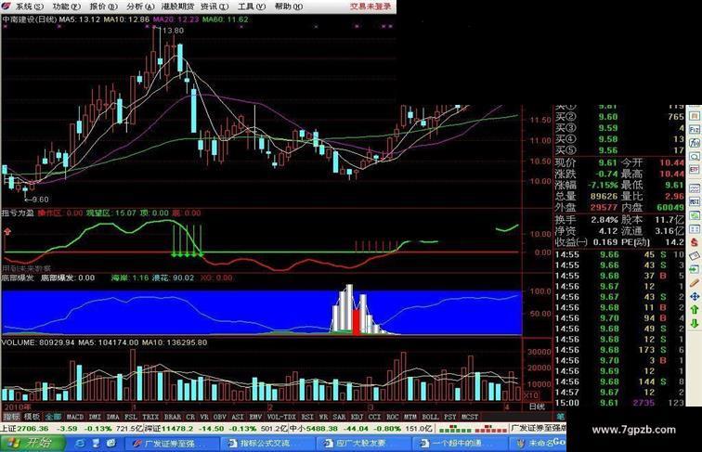
Task: Open the Info (资讯) menu
Action: pos(214,6)
